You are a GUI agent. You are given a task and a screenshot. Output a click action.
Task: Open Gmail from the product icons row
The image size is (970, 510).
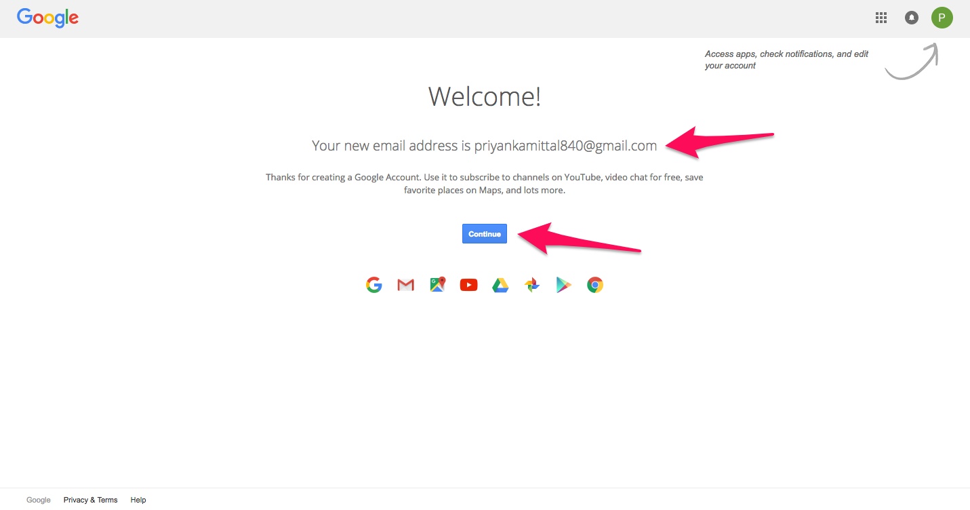(x=405, y=285)
